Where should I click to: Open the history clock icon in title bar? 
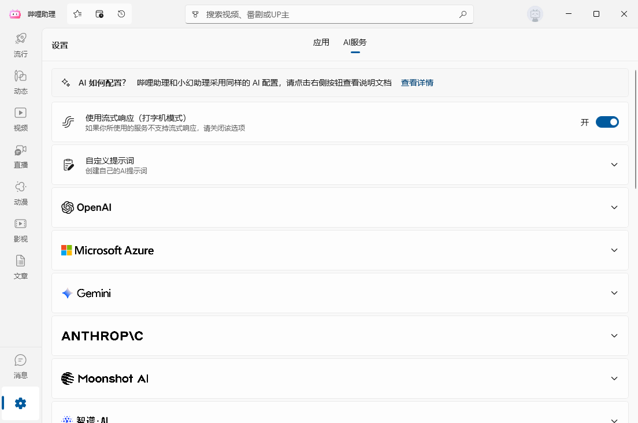(121, 14)
